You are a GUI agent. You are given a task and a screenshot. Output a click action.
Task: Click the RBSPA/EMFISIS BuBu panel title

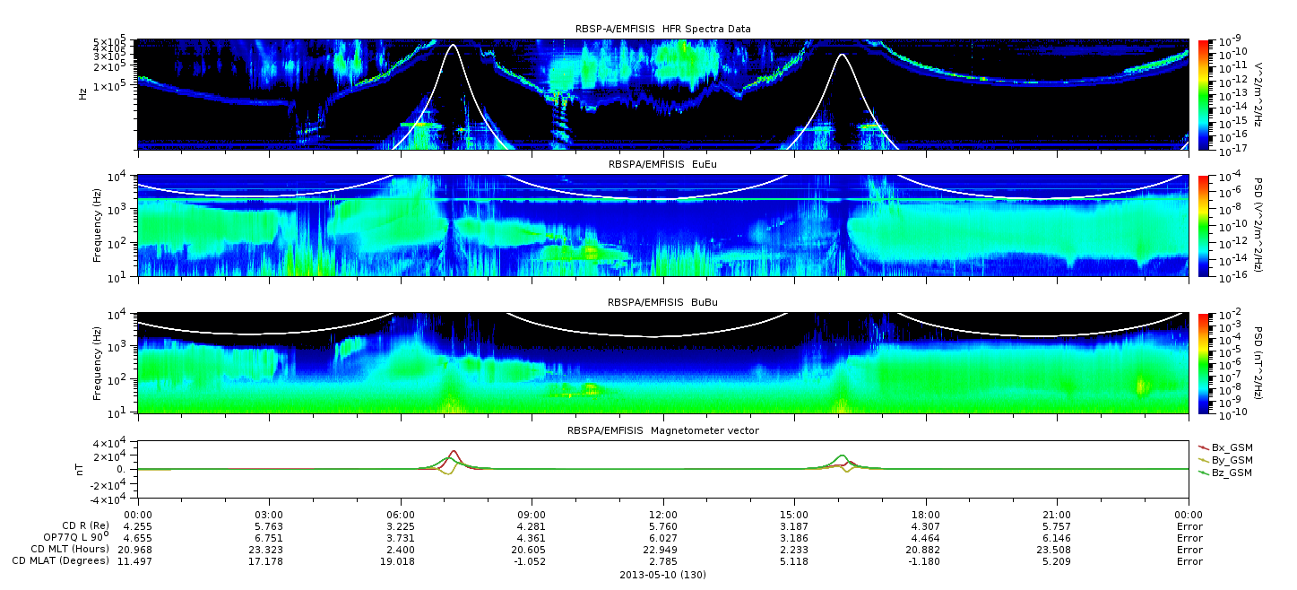[662, 302]
